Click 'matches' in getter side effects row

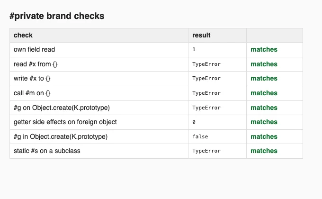[264, 122]
